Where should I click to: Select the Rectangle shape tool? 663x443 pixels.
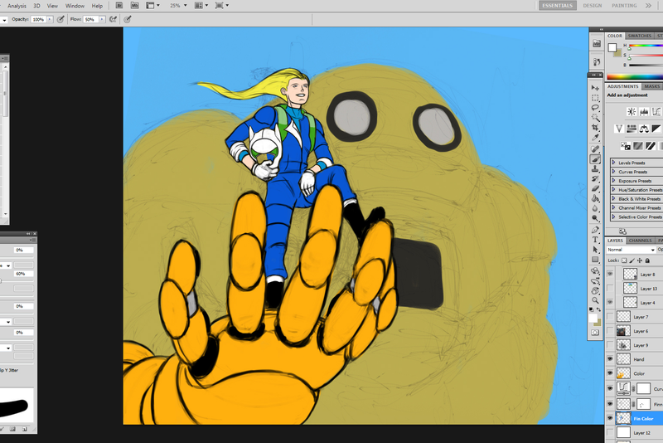pyautogui.click(x=595, y=260)
